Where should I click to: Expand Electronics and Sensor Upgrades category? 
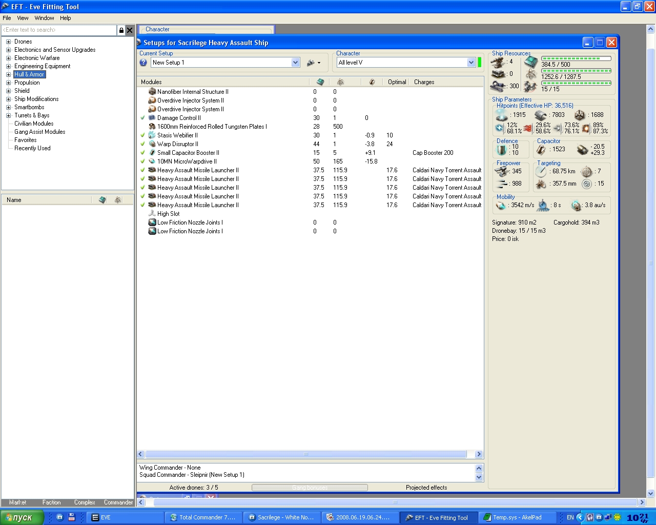(x=8, y=50)
